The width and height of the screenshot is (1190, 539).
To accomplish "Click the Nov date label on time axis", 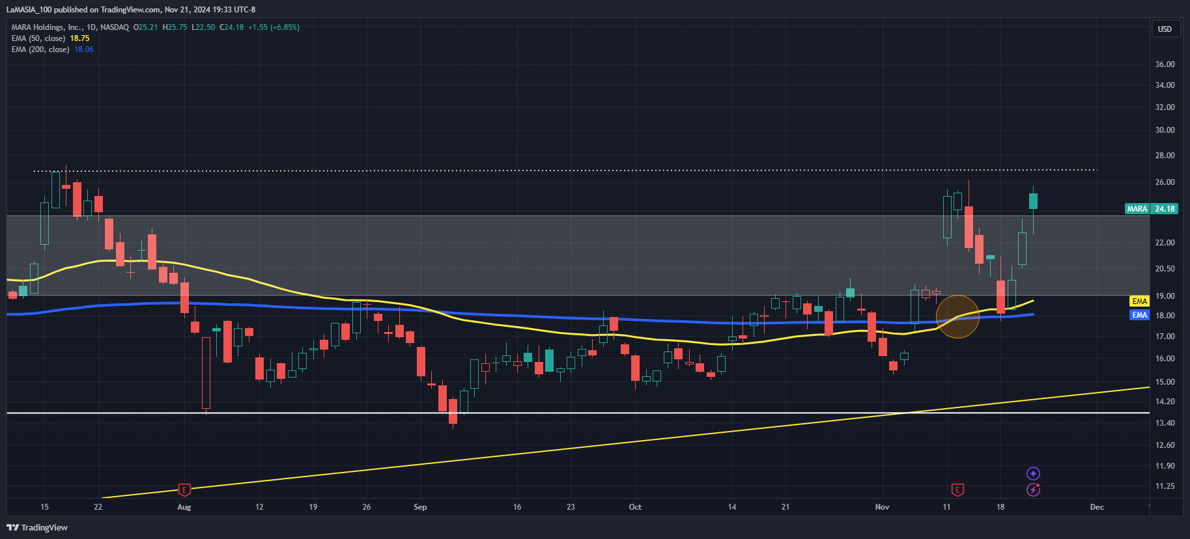I will pos(882,507).
